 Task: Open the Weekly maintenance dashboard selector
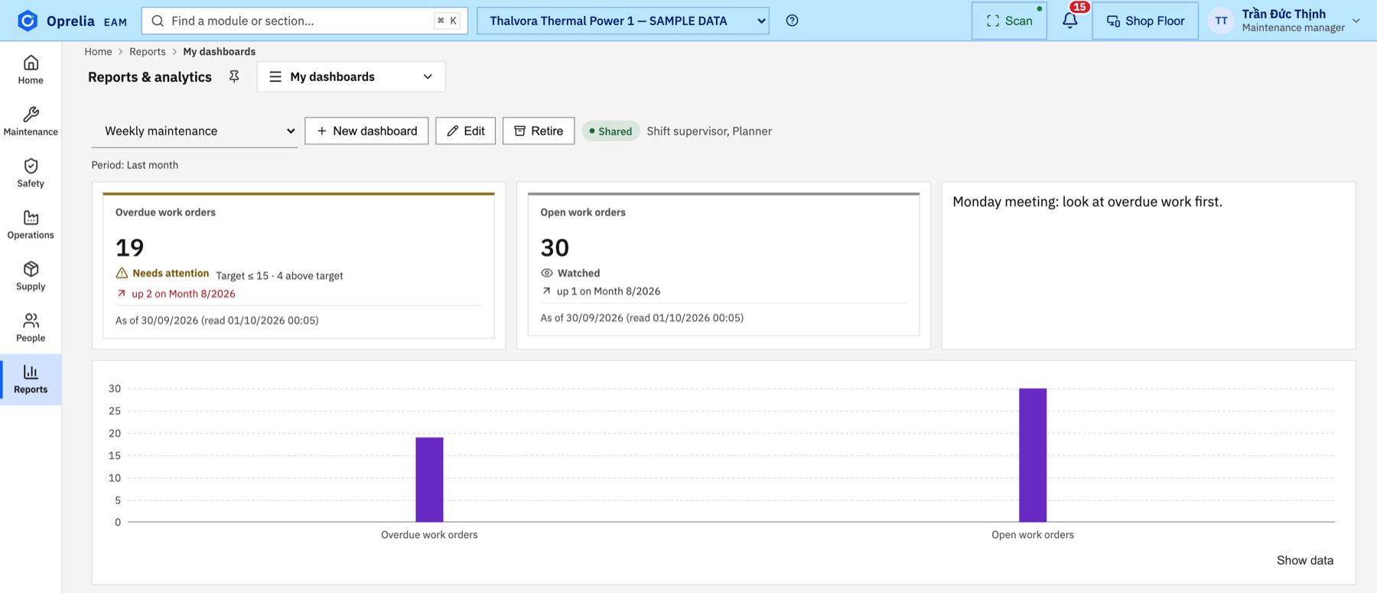[x=194, y=131]
